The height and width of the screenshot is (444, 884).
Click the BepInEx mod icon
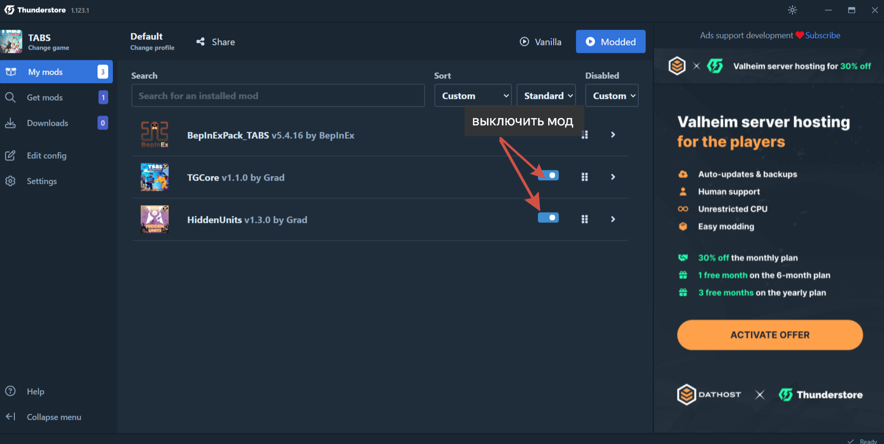(x=155, y=135)
